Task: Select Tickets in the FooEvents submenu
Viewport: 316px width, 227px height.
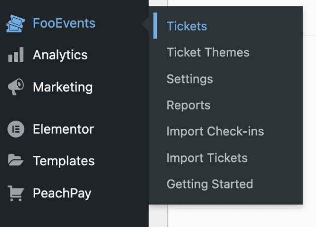Action: click(x=187, y=26)
